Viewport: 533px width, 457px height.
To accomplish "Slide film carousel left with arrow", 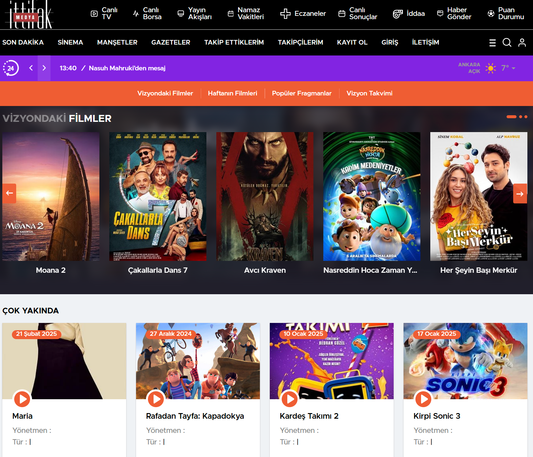I will (x=9, y=193).
